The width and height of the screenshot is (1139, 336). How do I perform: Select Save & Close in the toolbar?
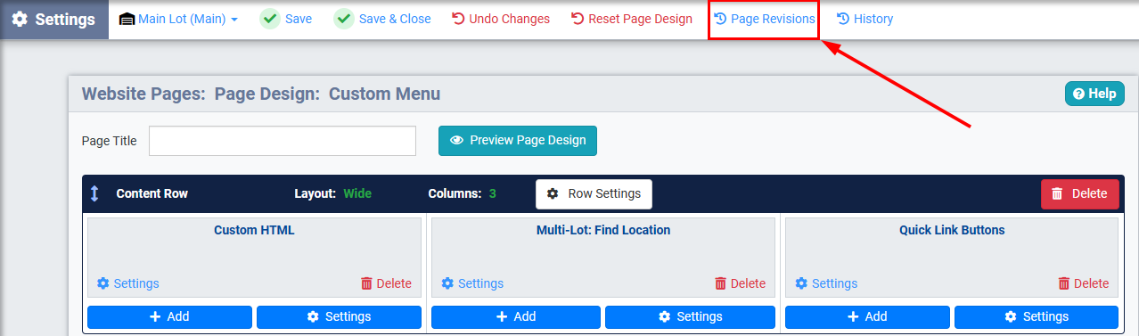click(x=382, y=19)
